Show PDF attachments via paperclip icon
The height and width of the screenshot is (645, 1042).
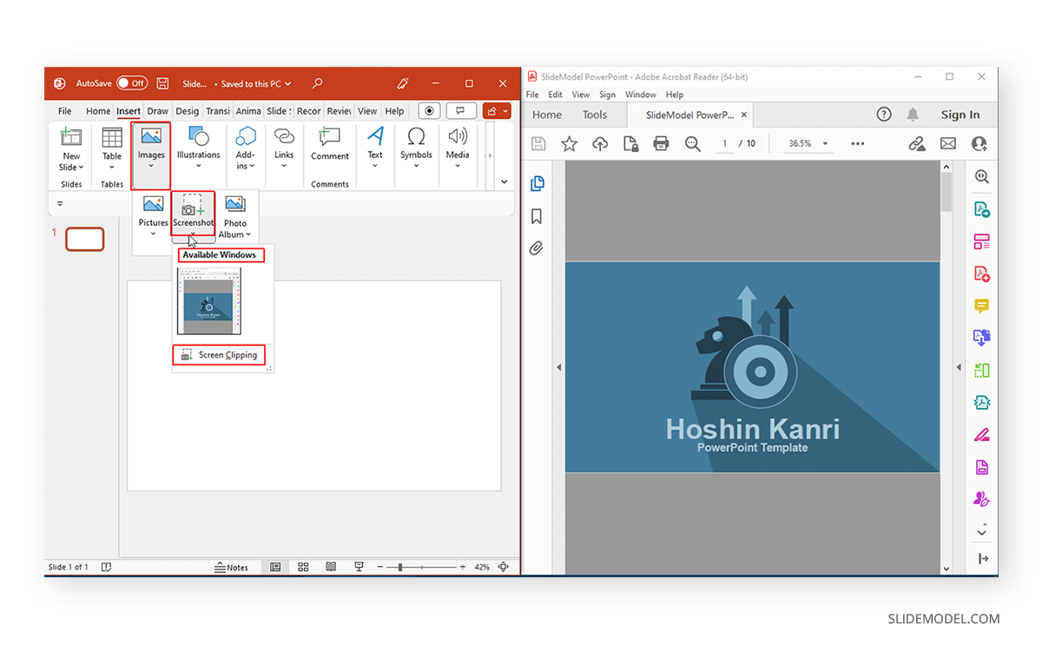pos(537,247)
